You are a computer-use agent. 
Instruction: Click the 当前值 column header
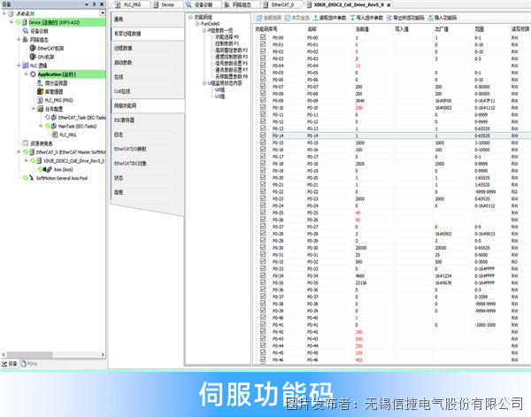(x=362, y=29)
